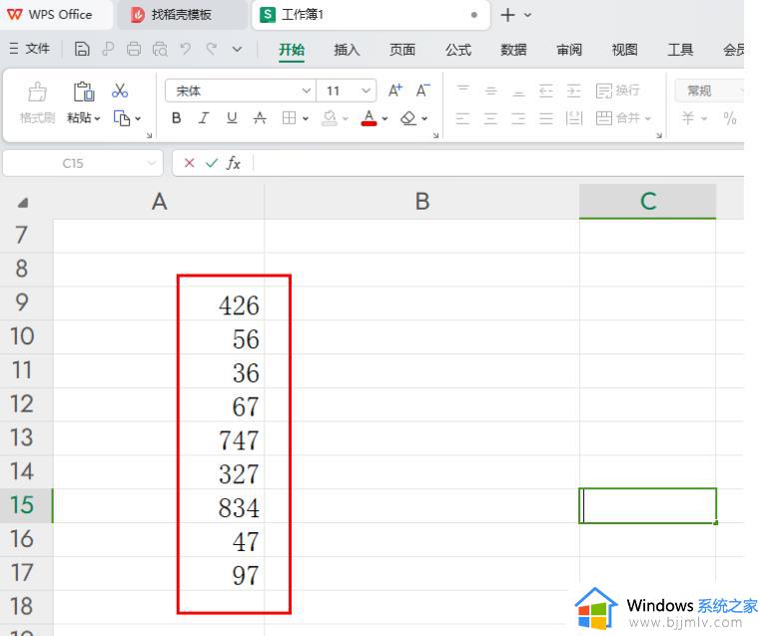The width and height of the screenshot is (763, 636).
Task: Click the Undo arrow
Action: click(186, 49)
